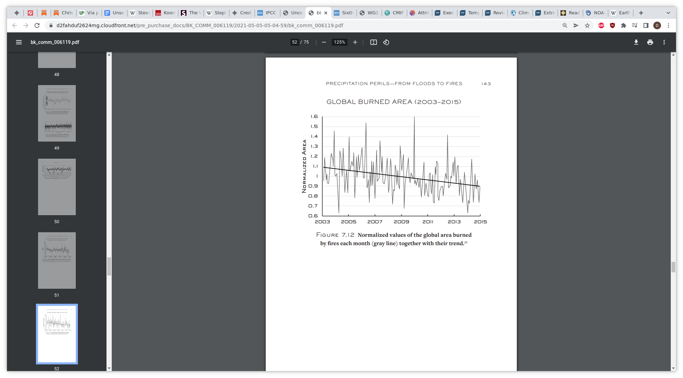Reload the current page
This screenshot has height=378, width=683.
tap(37, 25)
